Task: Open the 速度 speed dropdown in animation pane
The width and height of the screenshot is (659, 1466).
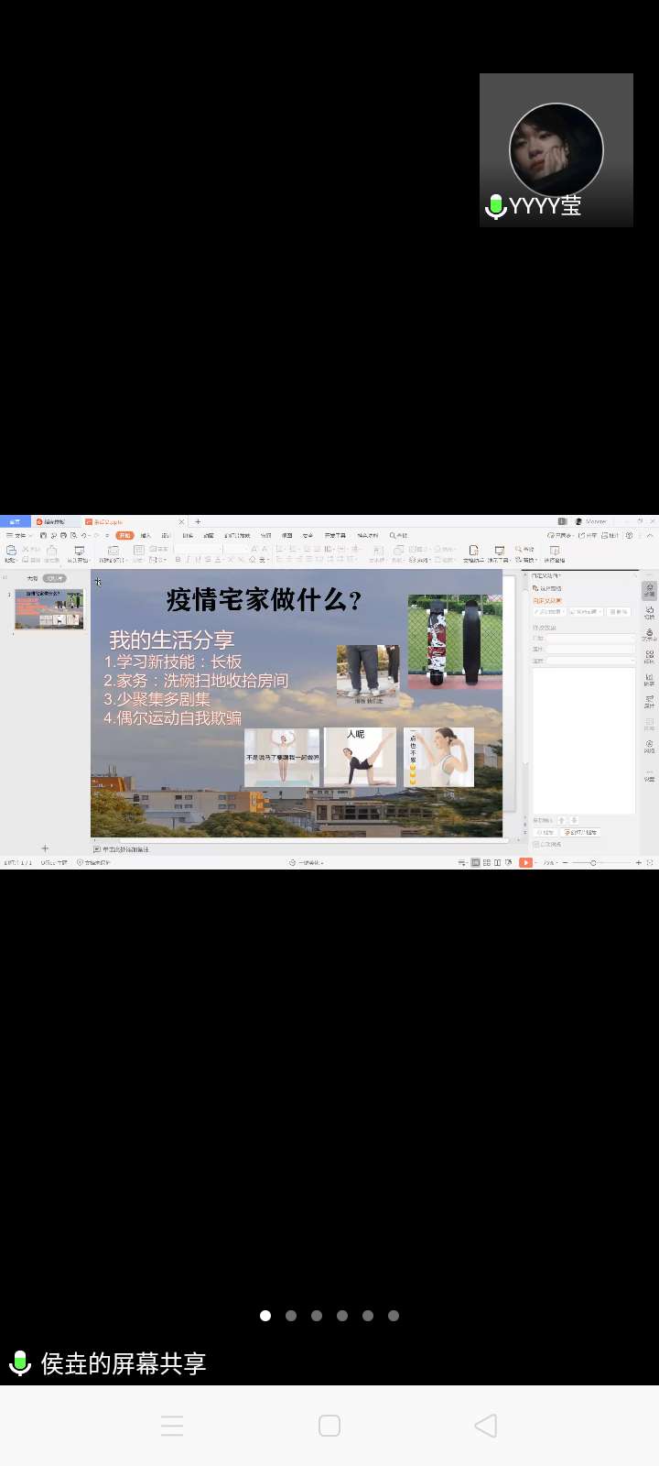Action: coord(590,661)
